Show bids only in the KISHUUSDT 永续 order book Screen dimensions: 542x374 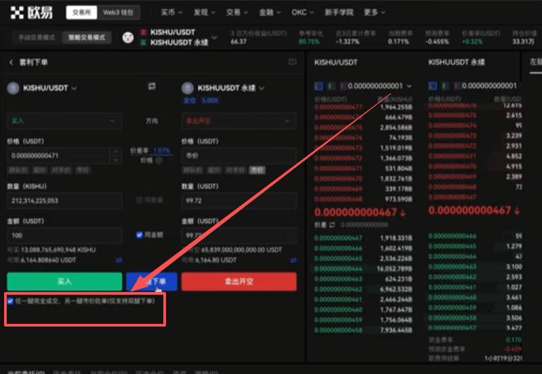[446, 86]
